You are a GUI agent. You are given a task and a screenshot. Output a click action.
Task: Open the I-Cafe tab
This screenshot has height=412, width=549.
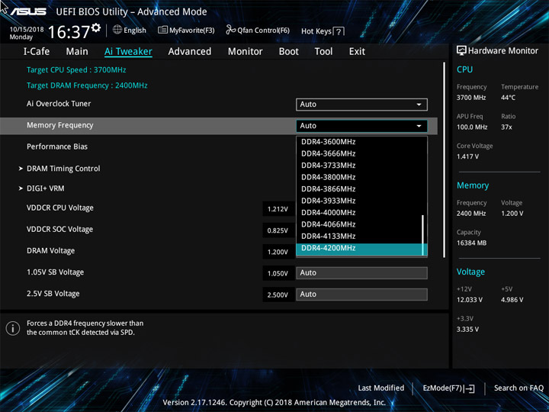tap(37, 51)
